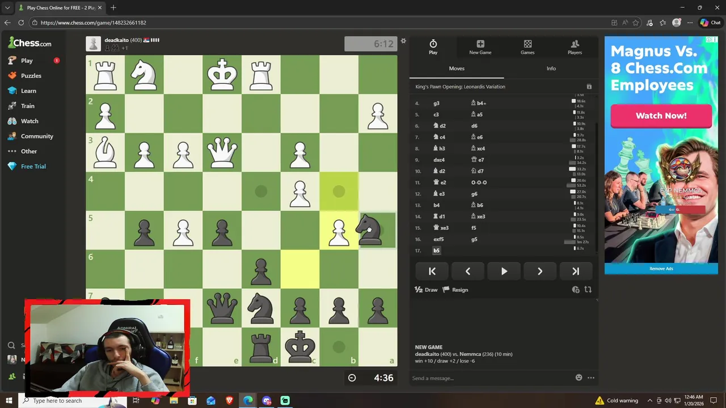Select move 16. exf5 in move list
726x408 pixels.
[x=438, y=239]
